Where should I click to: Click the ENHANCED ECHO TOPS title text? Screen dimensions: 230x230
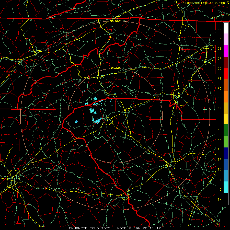(90, 228)
